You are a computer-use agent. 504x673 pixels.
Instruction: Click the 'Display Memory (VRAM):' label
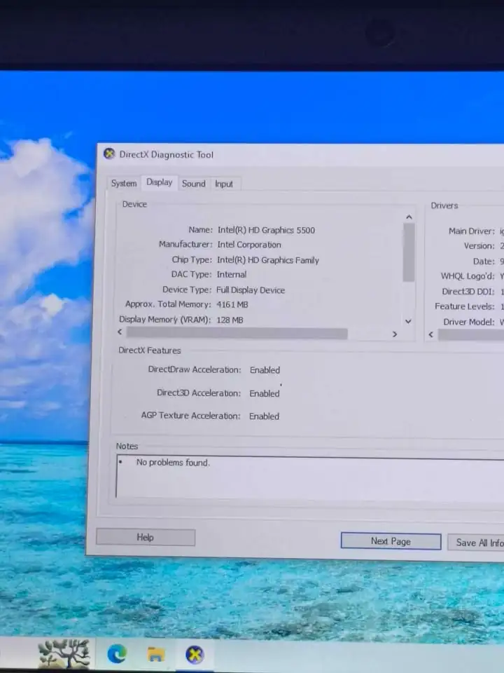[164, 320]
